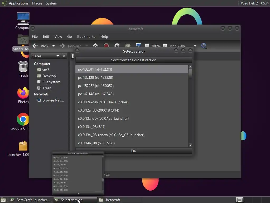
Task: Click the red Stop loading icon
Action: [106, 45]
